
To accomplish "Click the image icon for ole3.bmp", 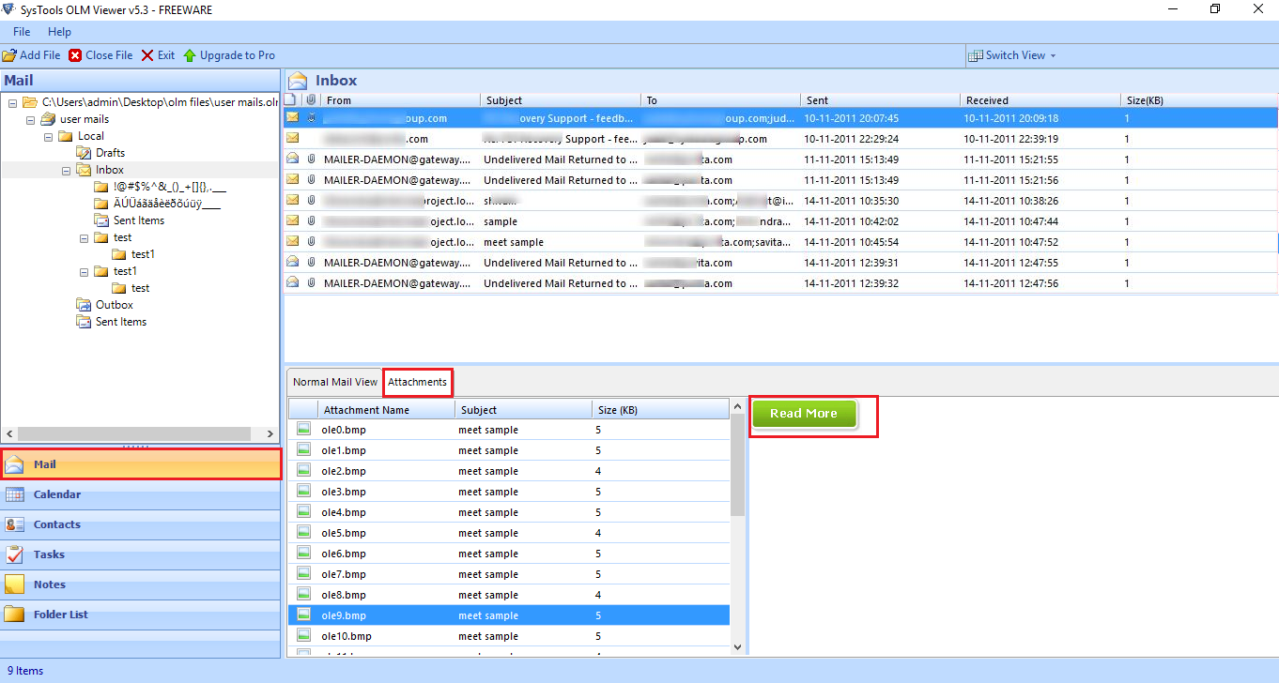I will (x=303, y=492).
